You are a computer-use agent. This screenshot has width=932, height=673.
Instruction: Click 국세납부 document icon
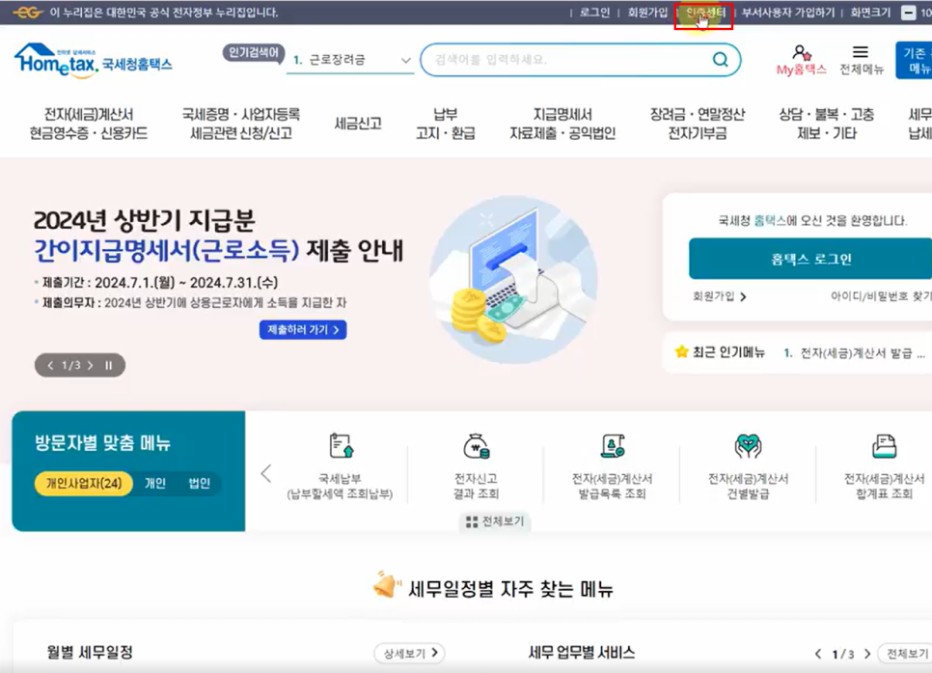click(341, 446)
